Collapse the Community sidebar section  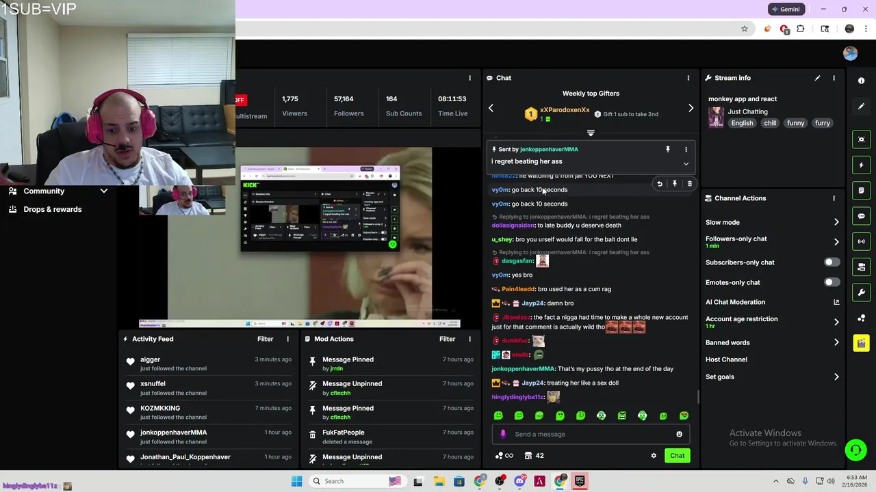click(x=104, y=191)
